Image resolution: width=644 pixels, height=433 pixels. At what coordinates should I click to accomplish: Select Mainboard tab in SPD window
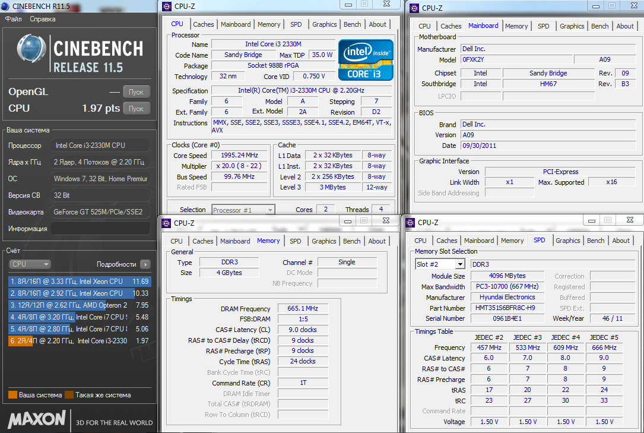[x=479, y=241]
